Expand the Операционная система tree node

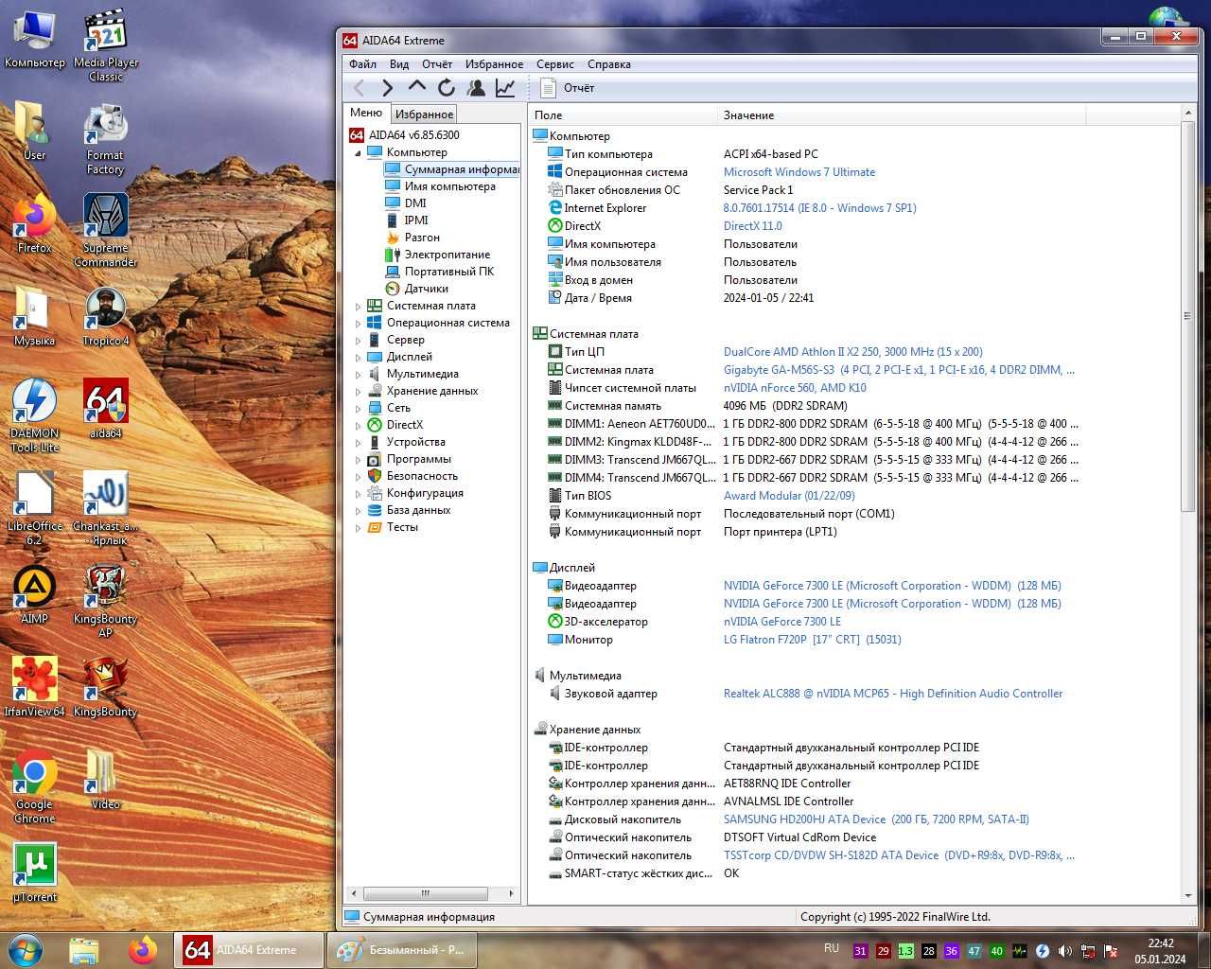click(x=358, y=324)
